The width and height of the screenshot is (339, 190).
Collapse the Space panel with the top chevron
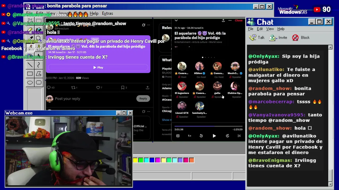coord(176,20)
